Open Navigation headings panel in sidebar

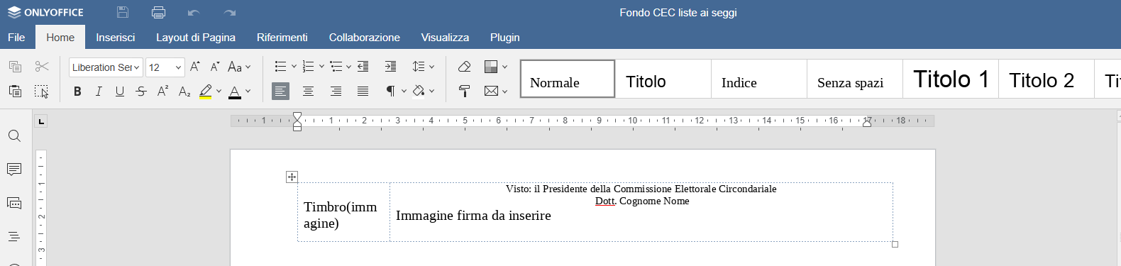click(14, 237)
